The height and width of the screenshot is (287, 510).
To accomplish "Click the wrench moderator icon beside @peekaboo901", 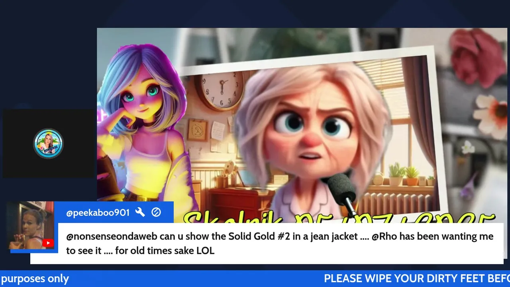I will point(140,212).
